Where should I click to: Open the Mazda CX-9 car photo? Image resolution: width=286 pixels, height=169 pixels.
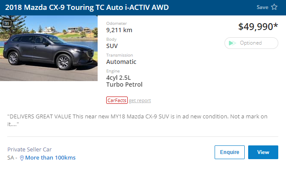tap(49, 48)
